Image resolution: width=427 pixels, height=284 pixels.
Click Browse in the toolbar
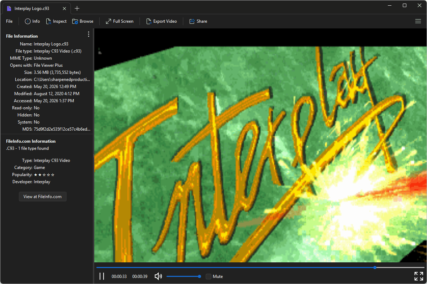point(83,21)
